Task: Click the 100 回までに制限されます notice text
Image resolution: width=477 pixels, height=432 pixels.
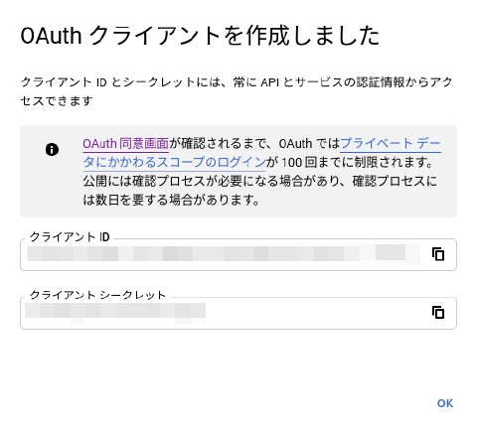Action: 358,162
